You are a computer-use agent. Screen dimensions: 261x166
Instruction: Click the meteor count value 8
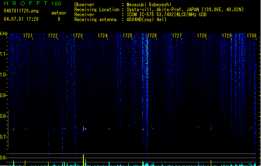(x=59, y=19)
